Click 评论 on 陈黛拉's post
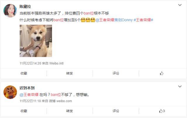This screenshot has width=187, height=118. [116, 73]
